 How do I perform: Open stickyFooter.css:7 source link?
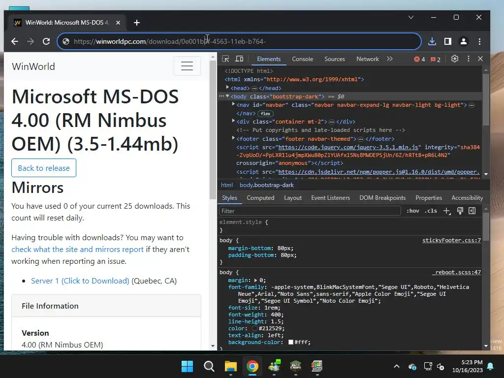[452, 240]
